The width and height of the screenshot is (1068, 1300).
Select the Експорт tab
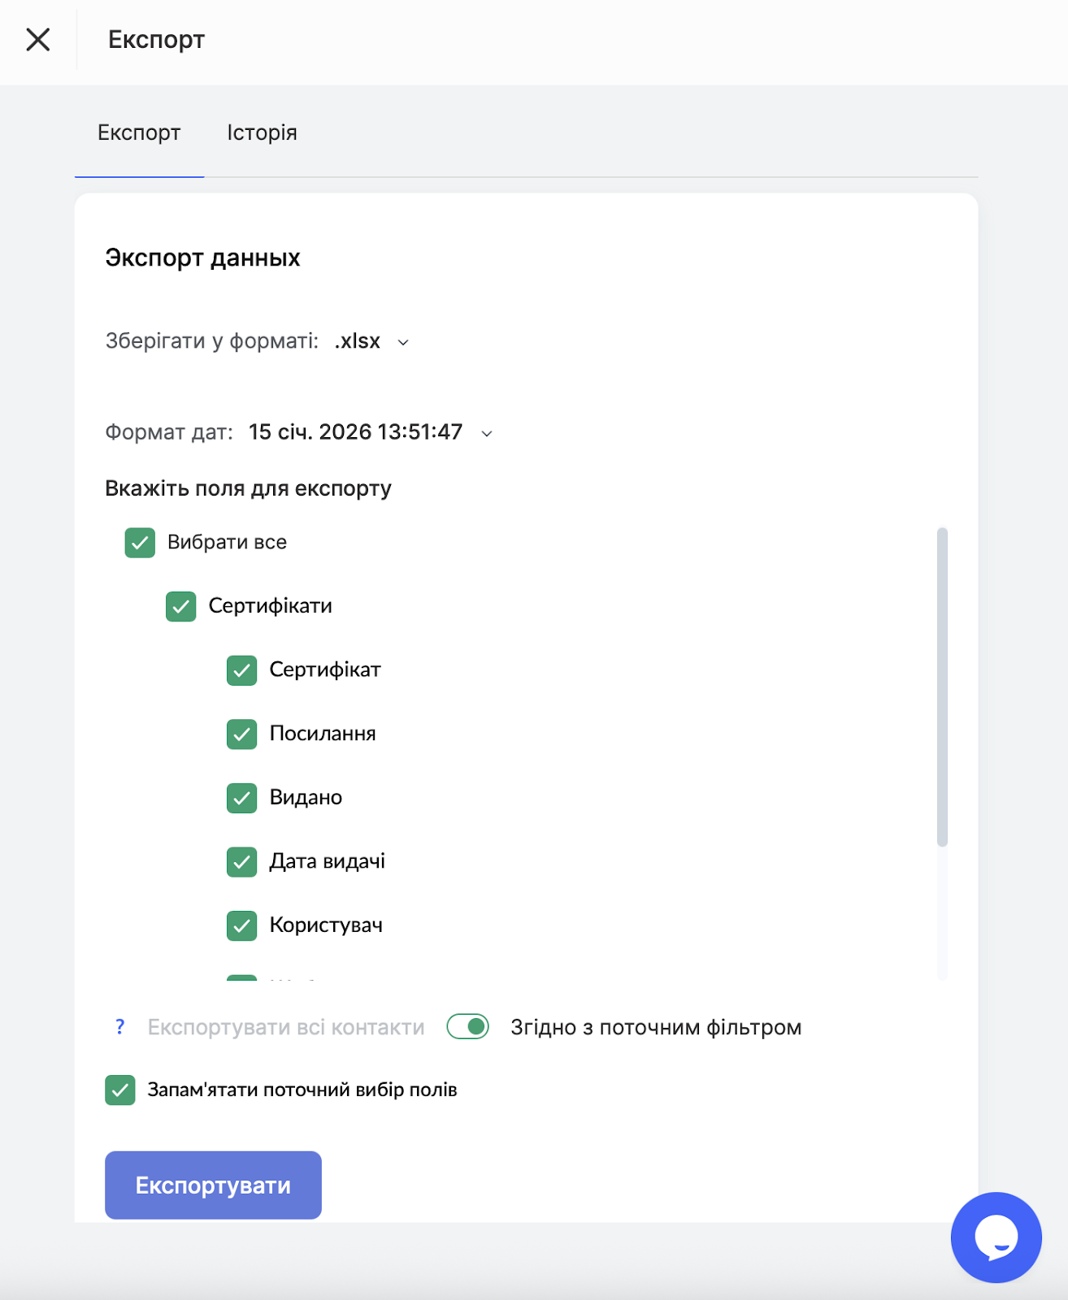coord(139,132)
